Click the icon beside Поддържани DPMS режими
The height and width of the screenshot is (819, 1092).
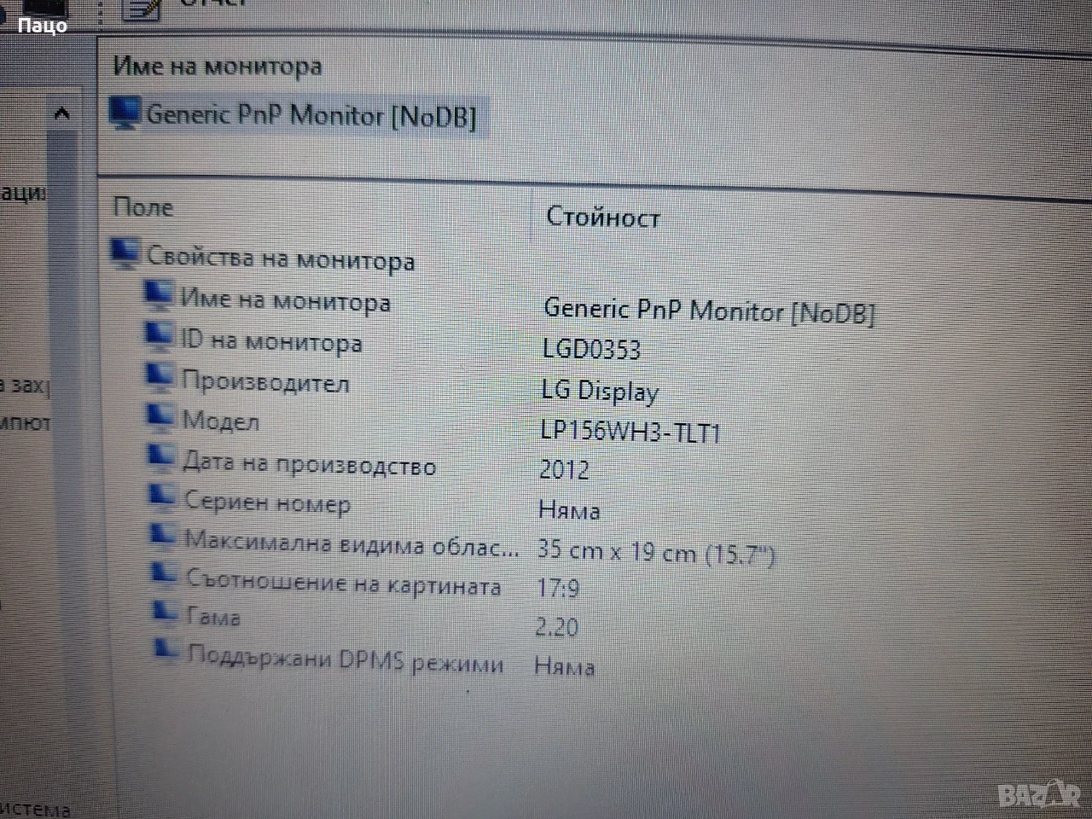166,652
